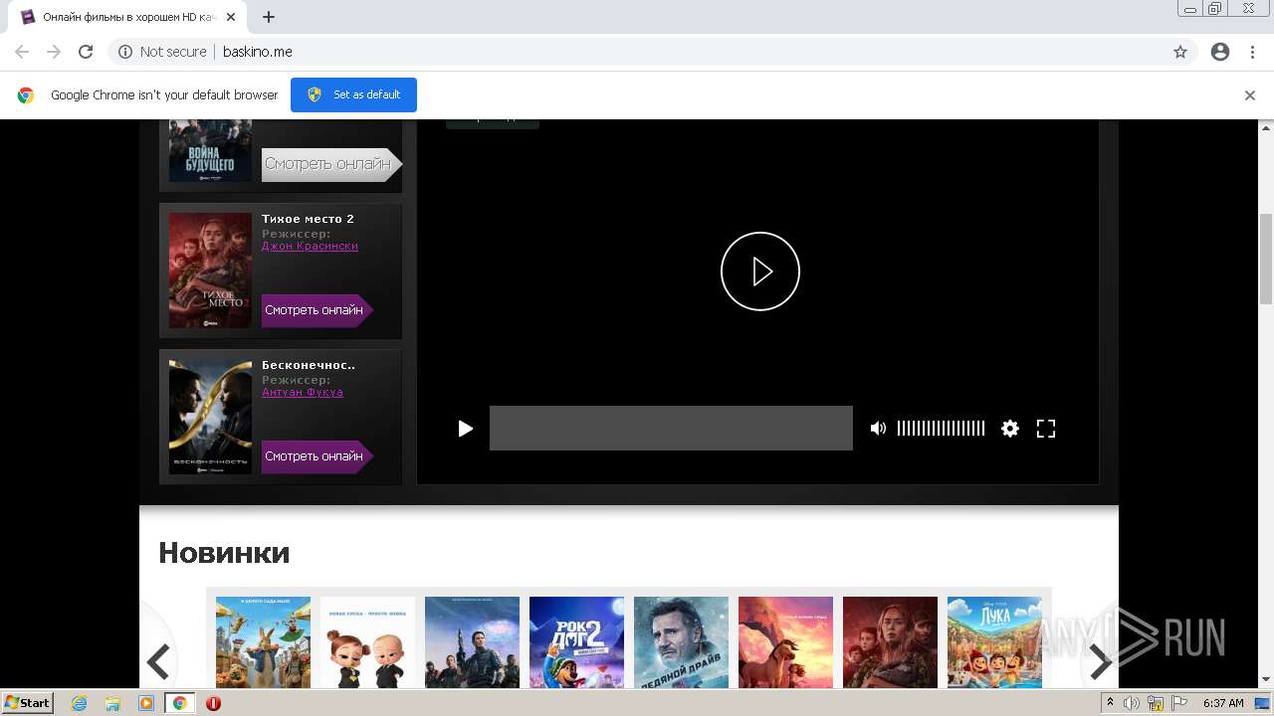Reload the baskino.me page

(x=86, y=52)
